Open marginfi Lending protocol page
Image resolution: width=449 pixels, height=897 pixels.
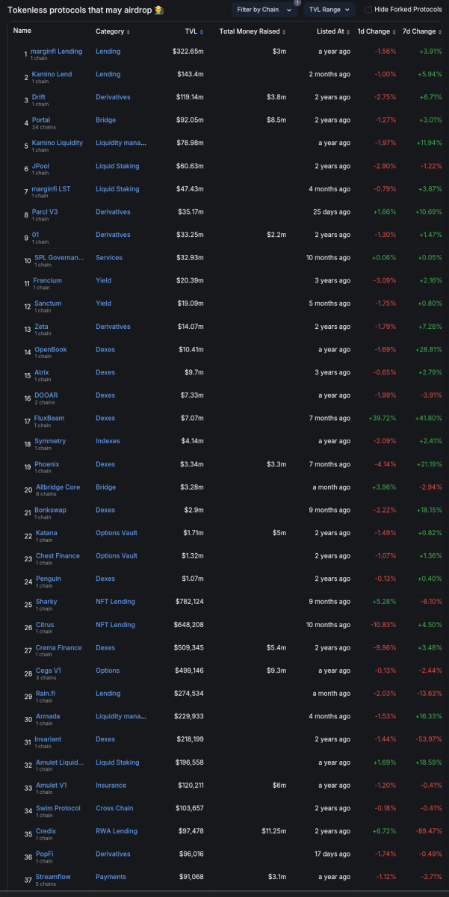point(57,51)
